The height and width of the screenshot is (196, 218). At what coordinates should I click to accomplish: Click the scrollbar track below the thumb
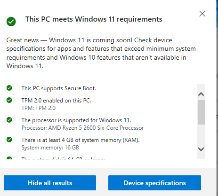(x=201, y=135)
